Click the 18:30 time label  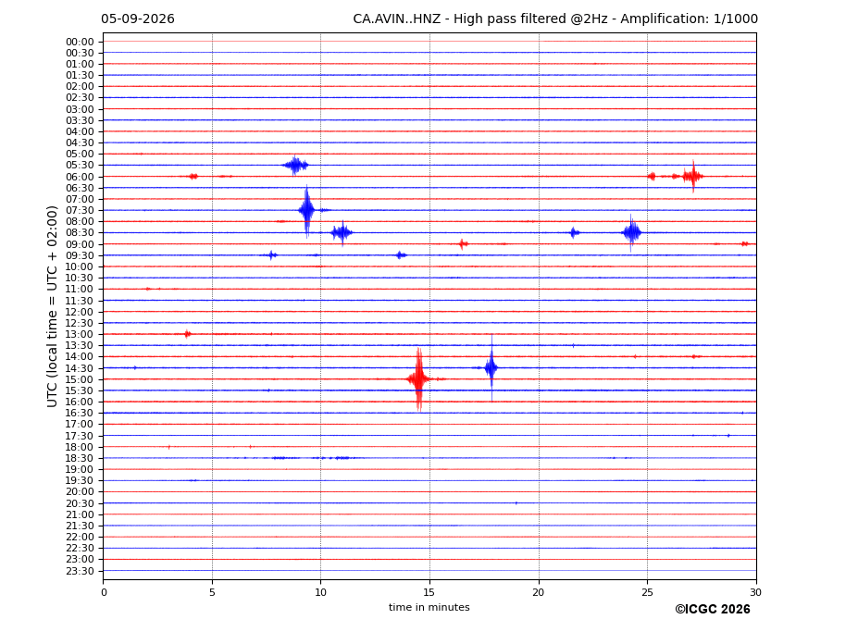click(80, 459)
